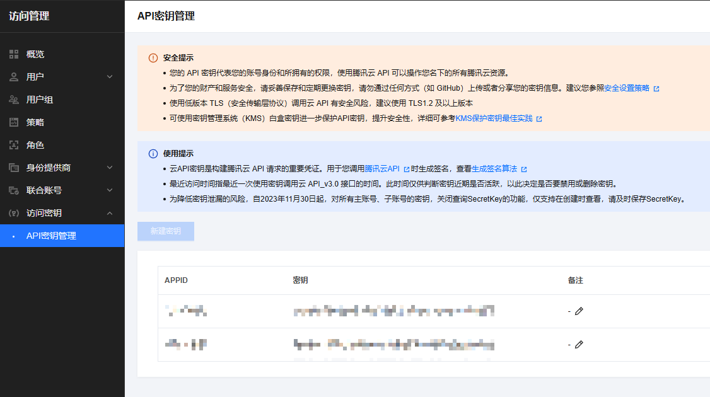Edit the remark for the second key row
The height and width of the screenshot is (397, 710).
coord(579,345)
